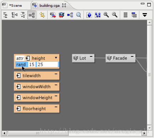
Task: Edit the value 25 field
Action: pyautogui.click(x=47, y=65)
